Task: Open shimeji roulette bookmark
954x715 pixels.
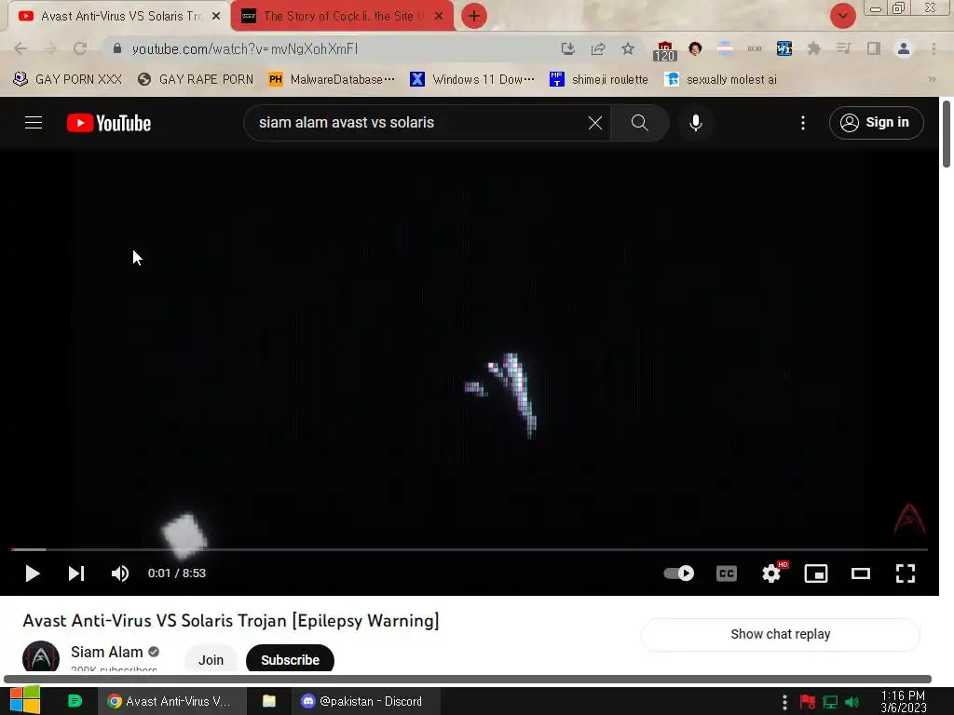Action: (599, 80)
